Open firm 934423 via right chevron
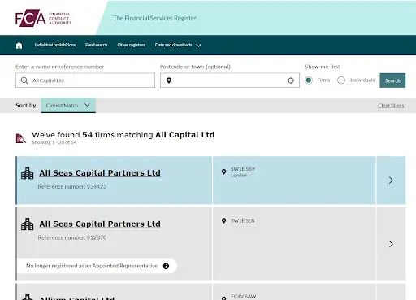Viewport: 416px width, 300px height. (x=391, y=180)
